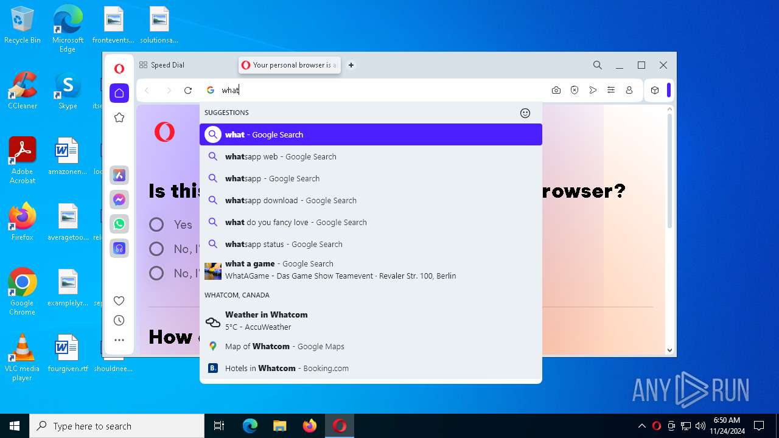
Task: Click the Reload page button
Action: tap(188, 90)
